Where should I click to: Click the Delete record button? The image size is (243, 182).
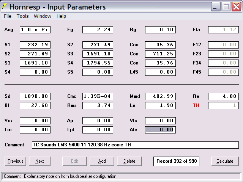[129, 161]
